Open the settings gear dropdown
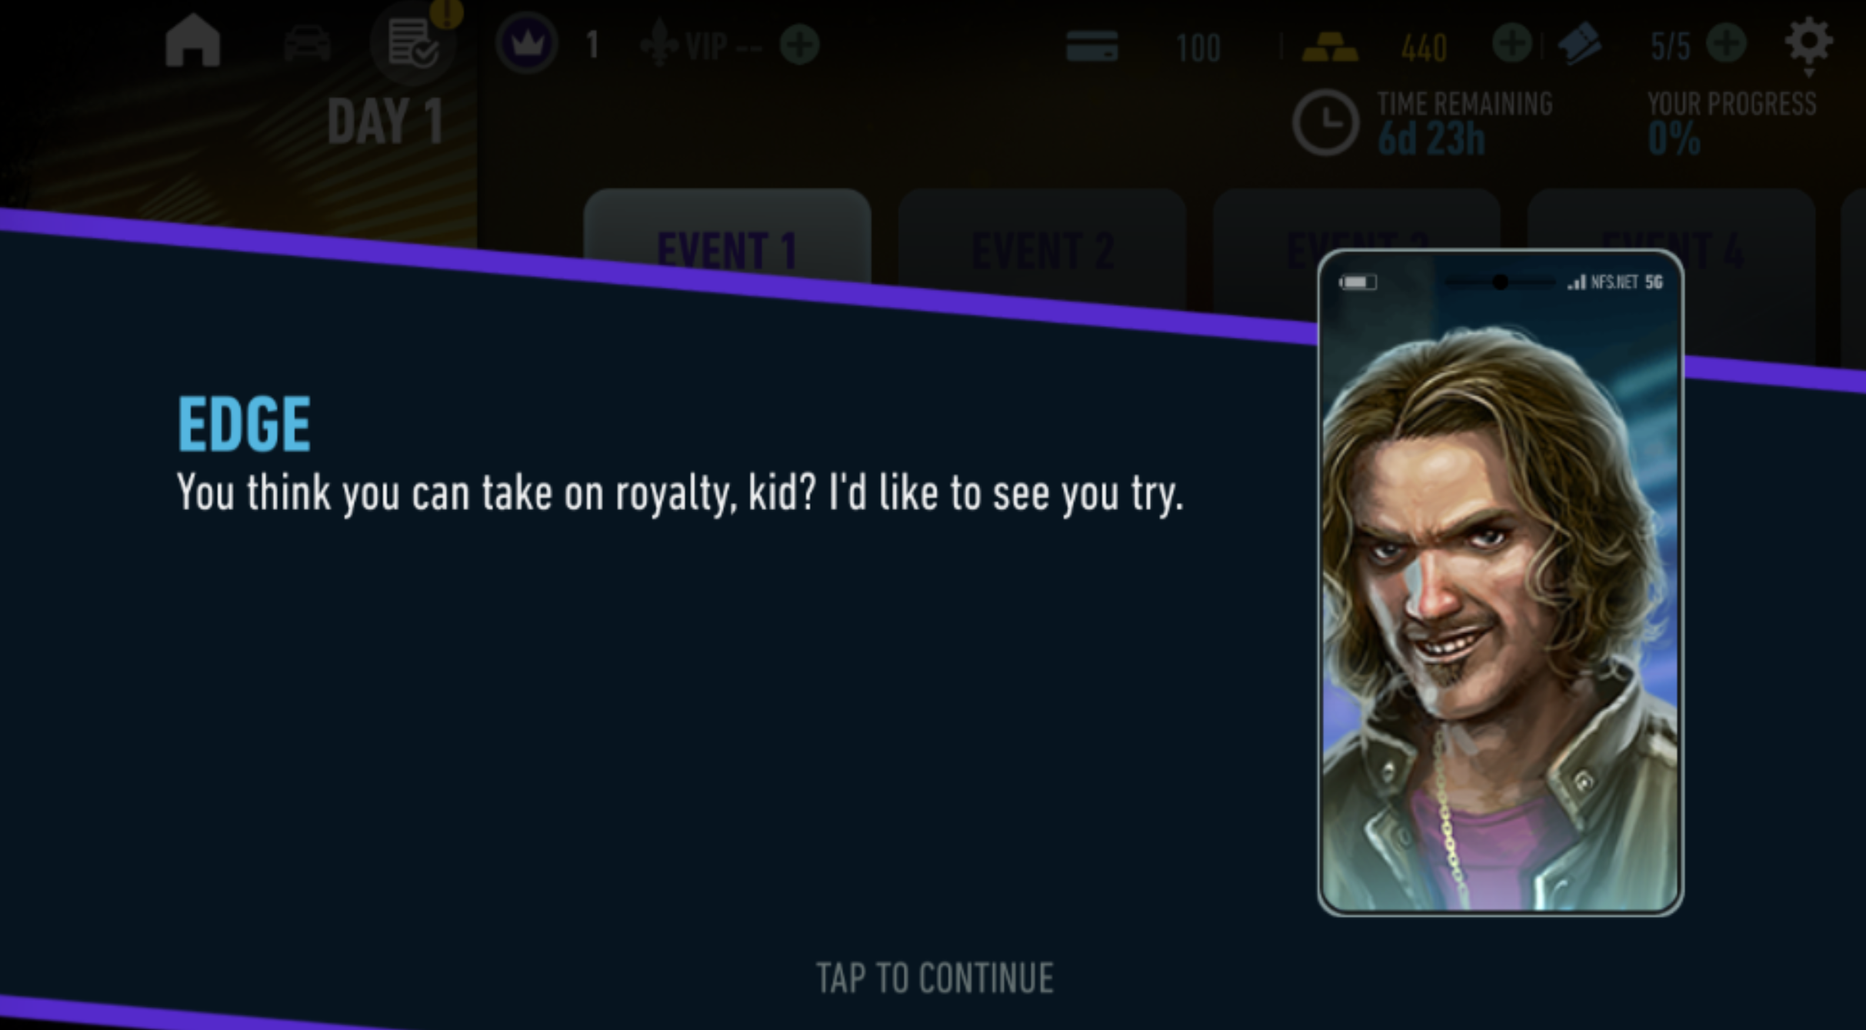Screen dimensions: 1866x1030 click(1808, 43)
